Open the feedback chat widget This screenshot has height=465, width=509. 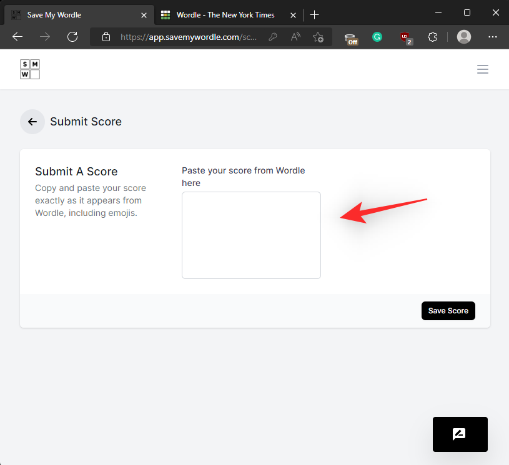click(x=460, y=434)
